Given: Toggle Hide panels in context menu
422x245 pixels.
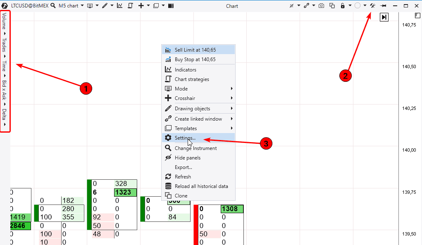Looking at the screenshot, I should [198, 157].
